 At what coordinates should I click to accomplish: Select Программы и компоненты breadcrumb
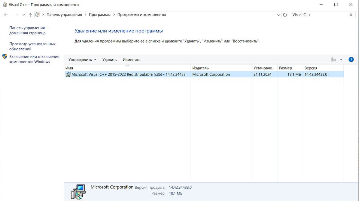pos(141,15)
